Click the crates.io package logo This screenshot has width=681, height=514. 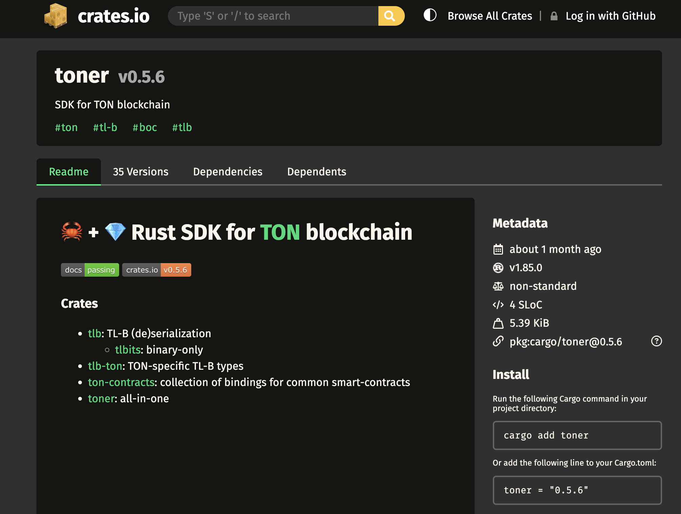[56, 16]
